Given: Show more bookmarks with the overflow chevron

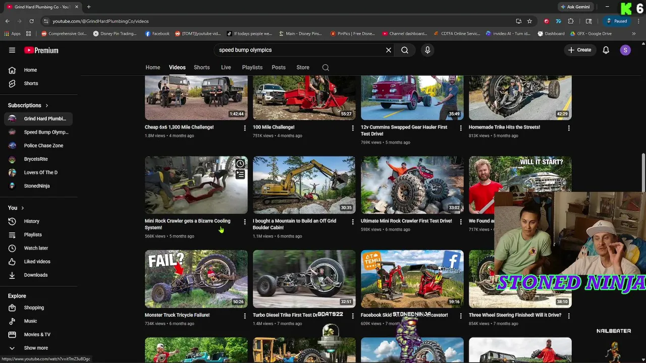Looking at the screenshot, I should [x=634, y=34].
